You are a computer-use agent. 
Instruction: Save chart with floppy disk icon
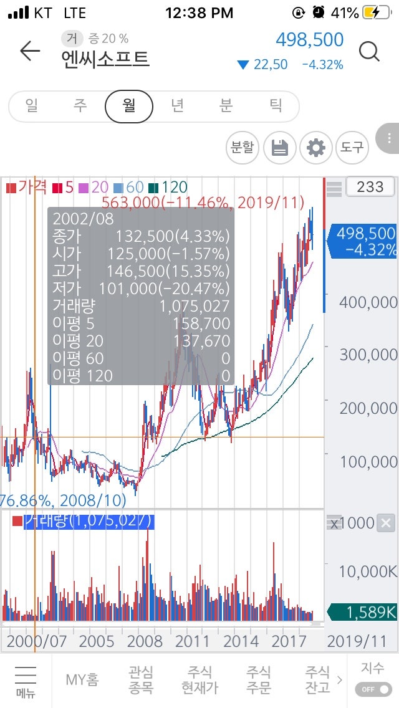pyautogui.click(x=280, y=148)
